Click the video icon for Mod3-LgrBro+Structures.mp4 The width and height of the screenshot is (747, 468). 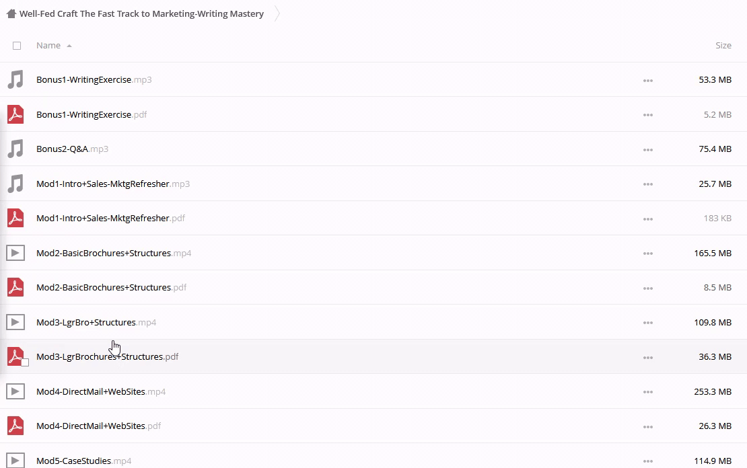click(15, 323)
